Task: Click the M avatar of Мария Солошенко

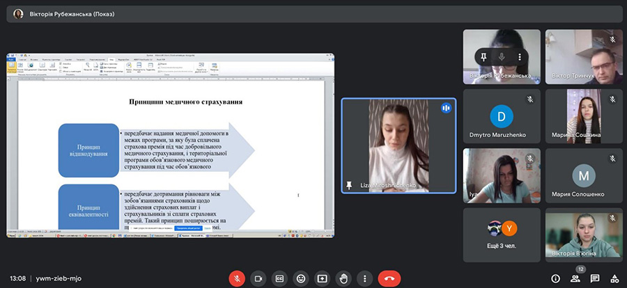Action: click(584, 176)
